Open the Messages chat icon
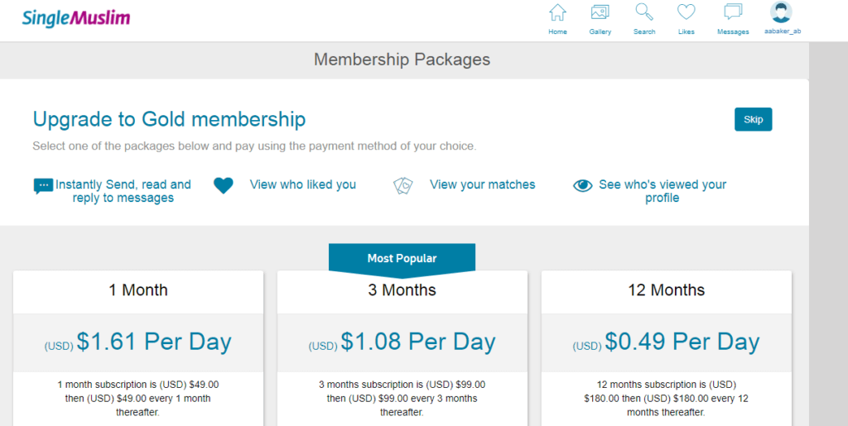848x426 pixels. click(x=733, y=12)
